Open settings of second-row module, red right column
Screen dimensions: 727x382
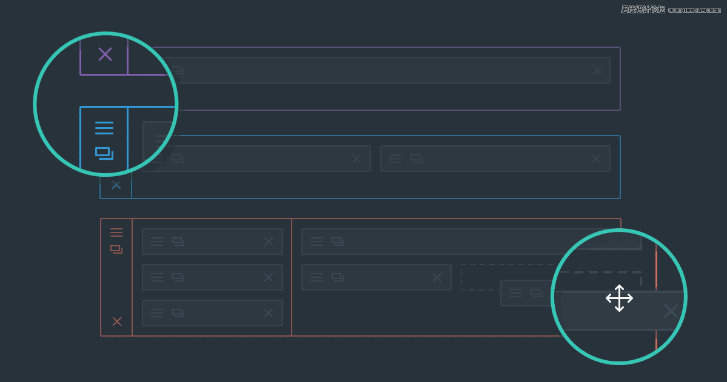(x=317, y=277)
